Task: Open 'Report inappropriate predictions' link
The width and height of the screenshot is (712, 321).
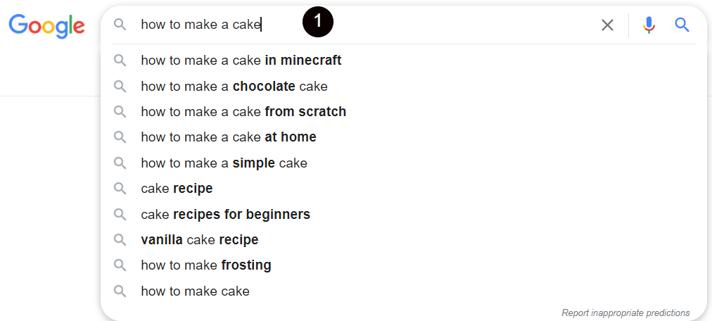Action: pos(625,313)
